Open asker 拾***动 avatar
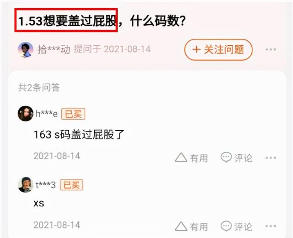This screenshot has height=238, width=293. click(x=26, y=50)
